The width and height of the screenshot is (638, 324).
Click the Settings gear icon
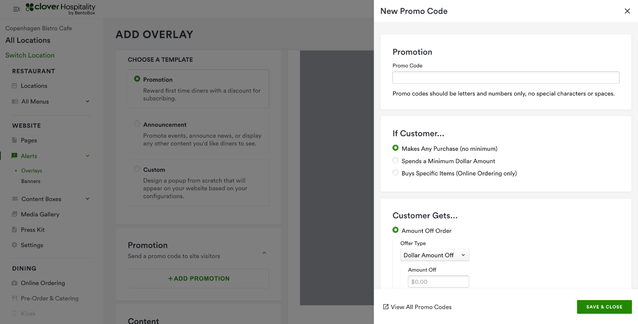coord(14,245)
